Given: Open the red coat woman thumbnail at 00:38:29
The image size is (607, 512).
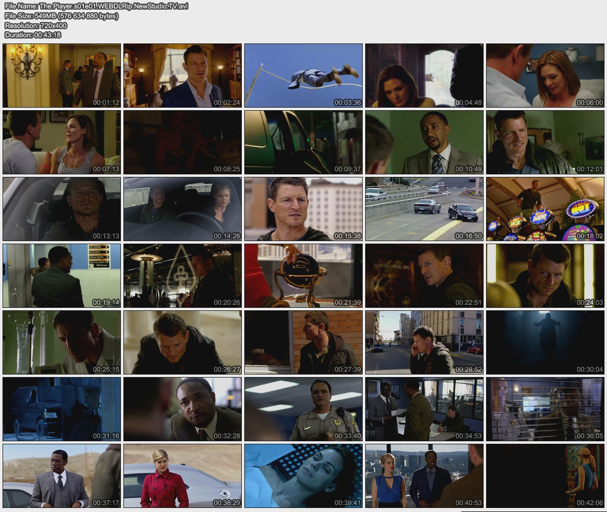Looking at the screenshot, I should (183, 476).
